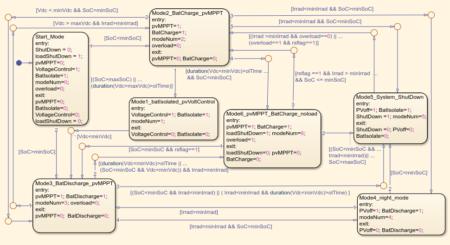
Task: Click the [Irrad>minIrrad] transition label
Action: tap(199, 213)
